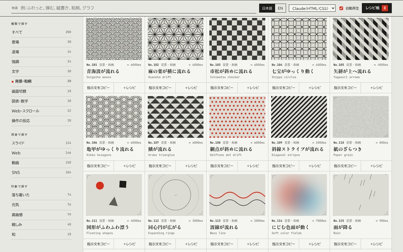Filter by SNS usage

tap(41, 172)
